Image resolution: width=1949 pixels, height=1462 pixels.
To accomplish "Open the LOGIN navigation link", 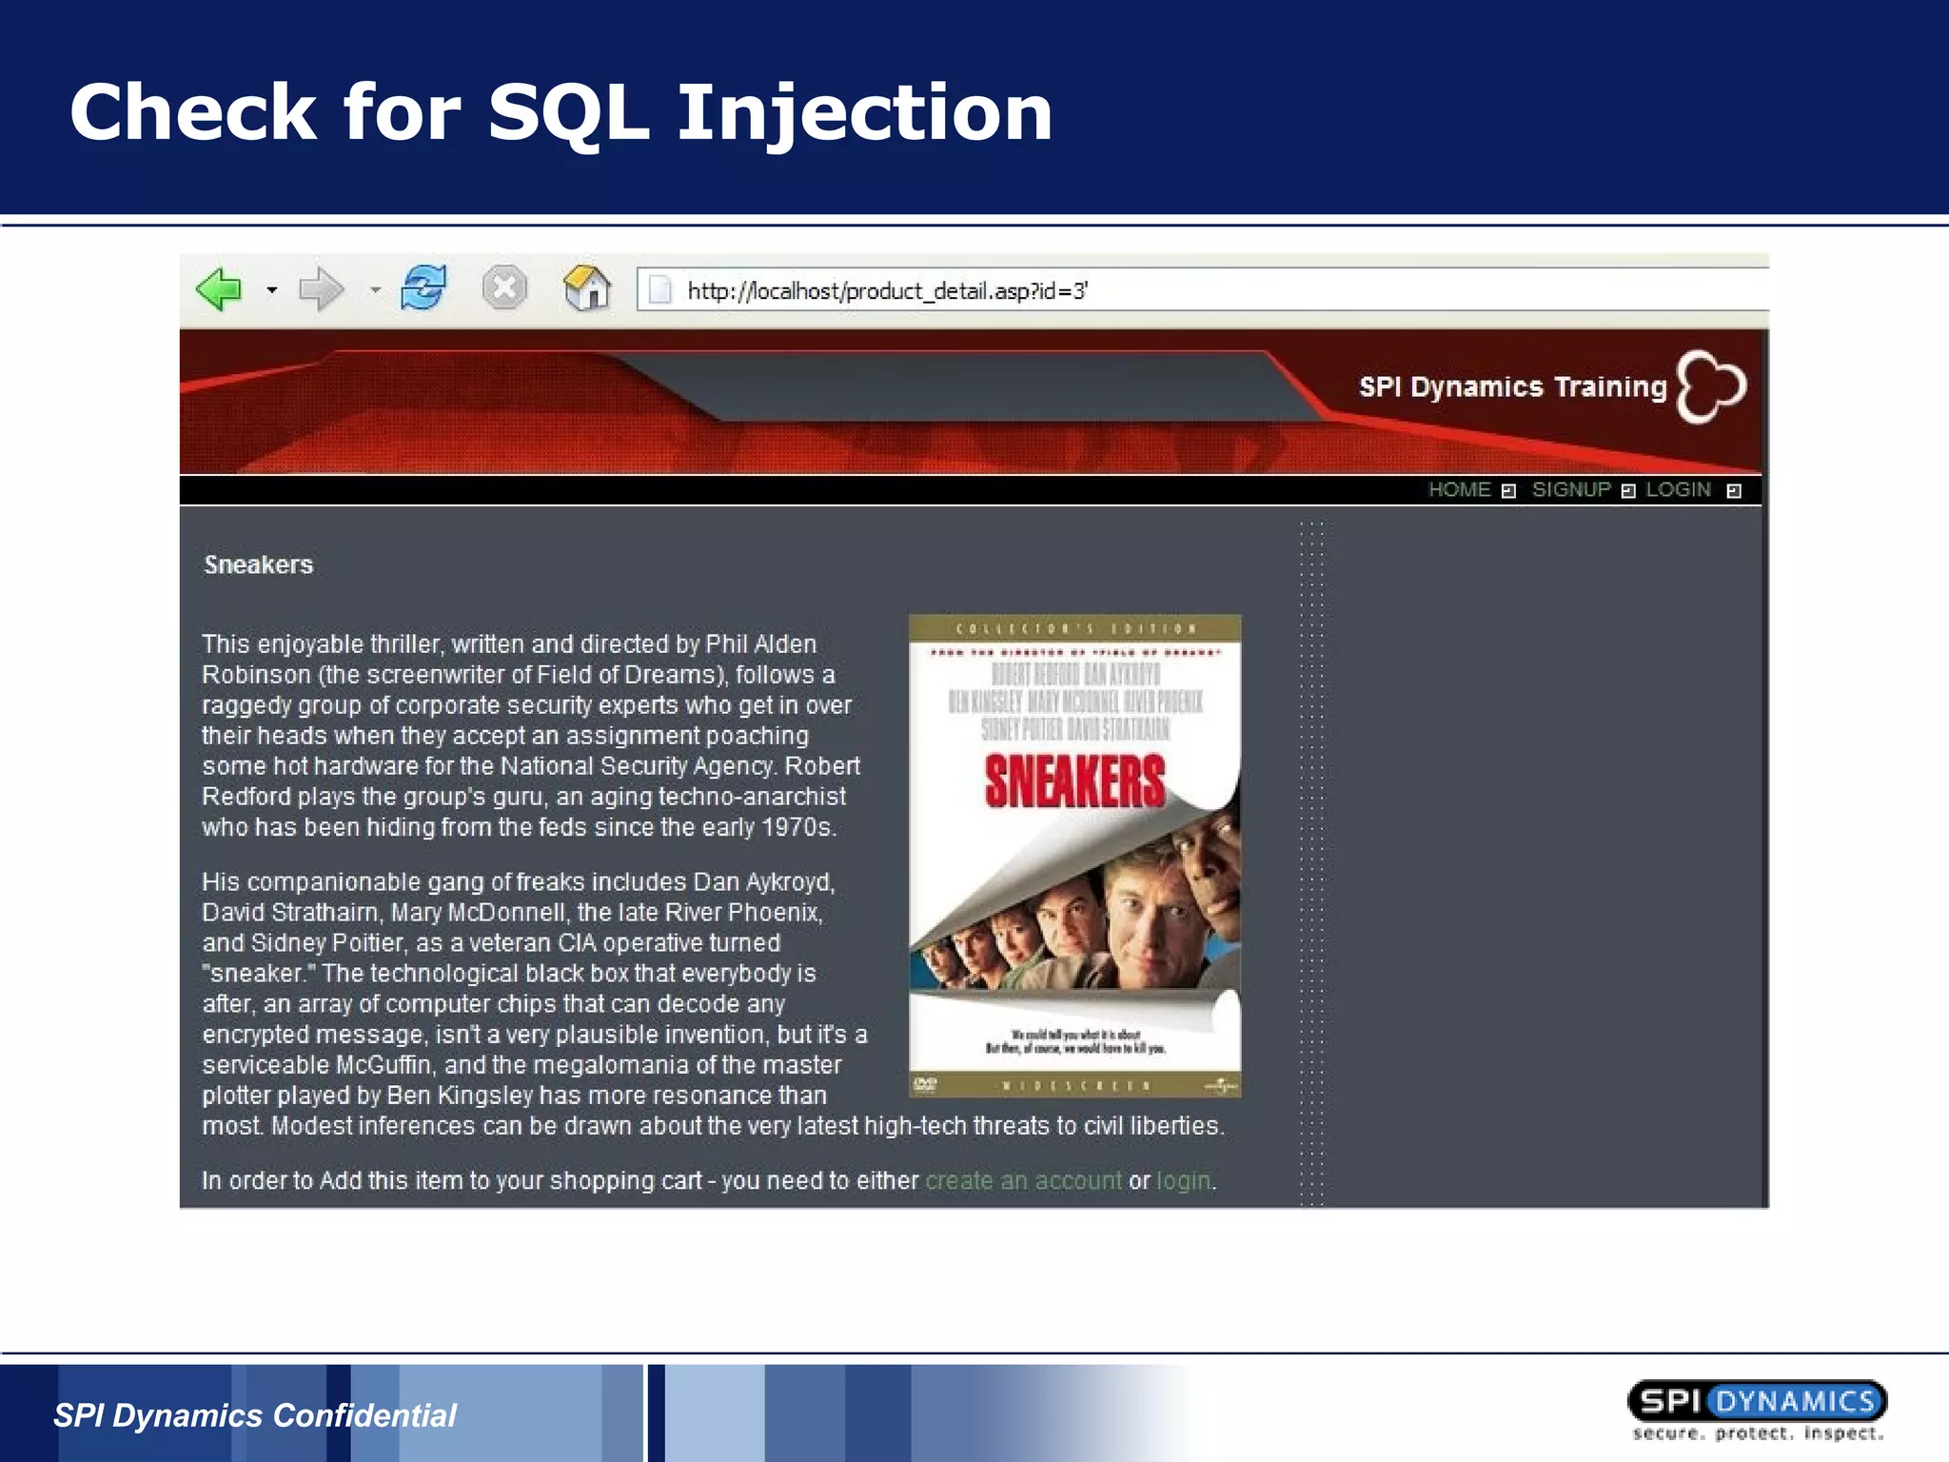I will [1678, 489].
